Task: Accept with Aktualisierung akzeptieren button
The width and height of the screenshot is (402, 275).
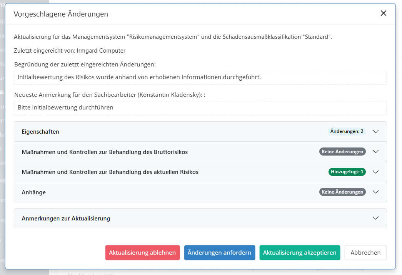Action: 300,253
